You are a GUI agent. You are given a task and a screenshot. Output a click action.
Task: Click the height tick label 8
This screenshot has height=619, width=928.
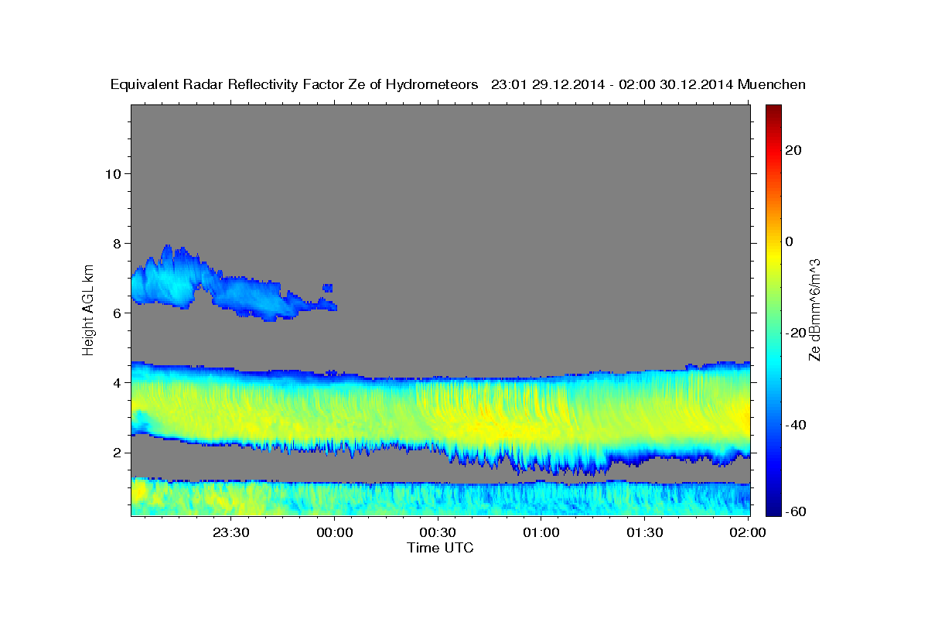click(116, 243)
